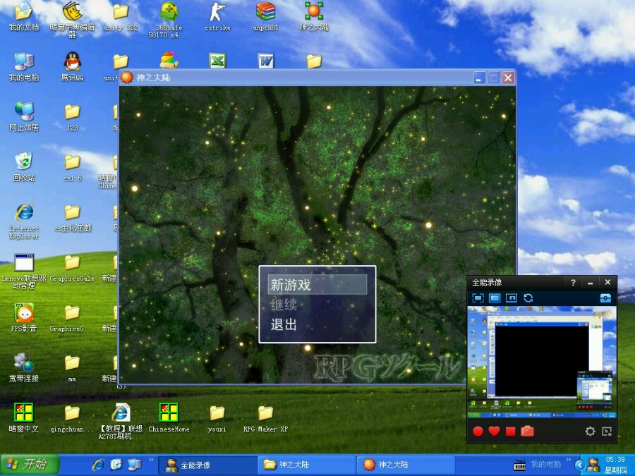The image size is (635, 476).
Task: Click the taskbar clock 05:39
Action: pos(615,460)
